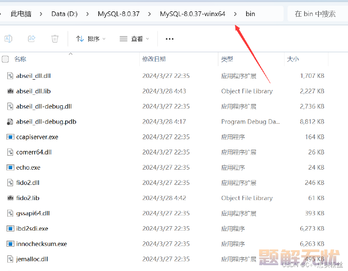Click the Program Debug Da... type cell

click(x=251, y=122)
